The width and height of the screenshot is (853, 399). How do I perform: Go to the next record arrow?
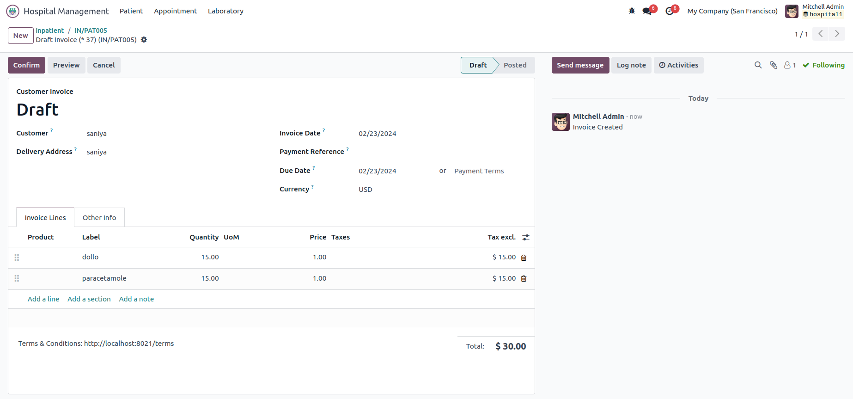(x=837, y=34)
